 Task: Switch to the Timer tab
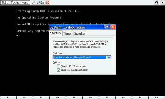click(67, 34)
